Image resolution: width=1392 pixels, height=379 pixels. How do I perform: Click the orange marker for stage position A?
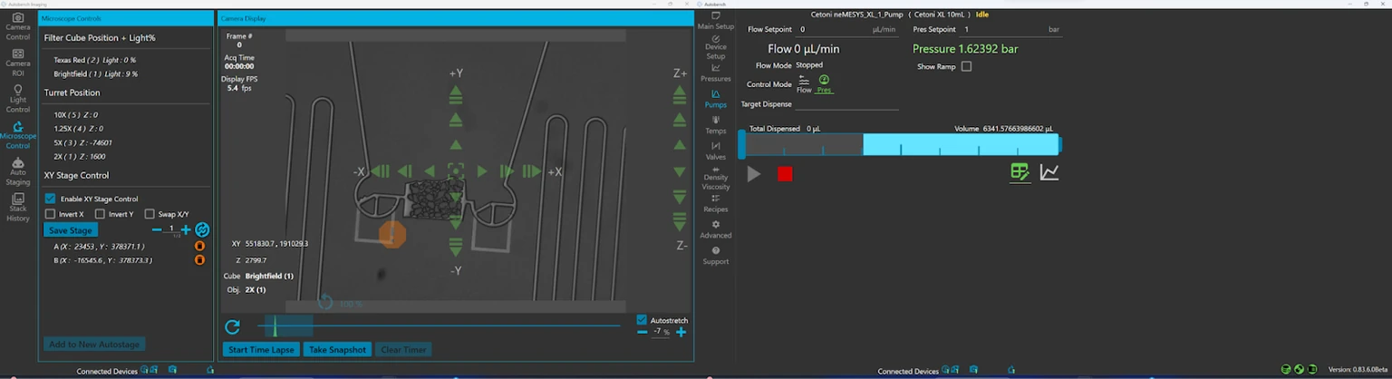tap(199, 246)
